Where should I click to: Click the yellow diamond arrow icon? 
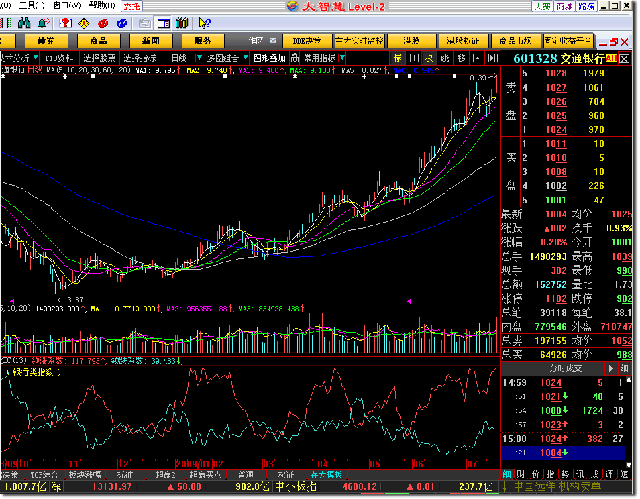click(x=84, y=23)
